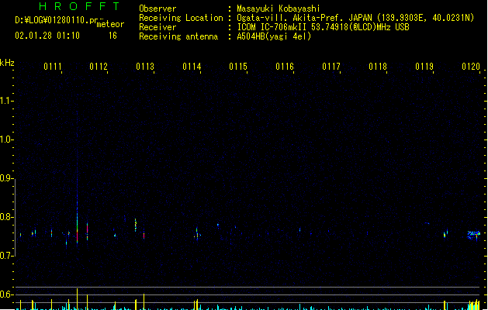Click the 0.9 kHz frequency tick label
Viewport: 488px width, 310px height.
(6, 178)
